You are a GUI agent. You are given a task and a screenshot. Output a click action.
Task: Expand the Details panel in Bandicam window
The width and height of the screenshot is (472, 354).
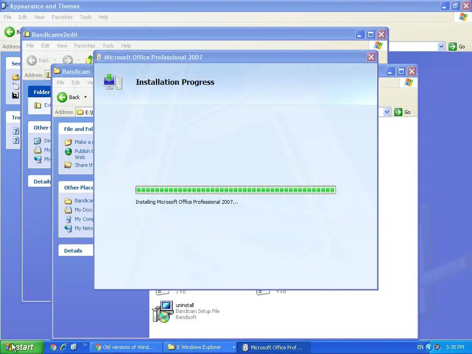coord(76,250)
